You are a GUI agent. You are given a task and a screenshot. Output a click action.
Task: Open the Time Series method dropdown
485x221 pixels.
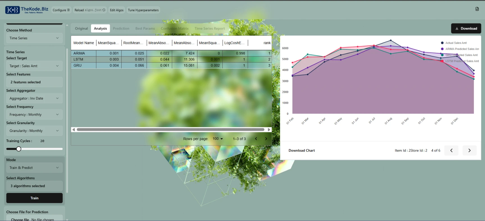pyautogui.click(x=34, y=38)
